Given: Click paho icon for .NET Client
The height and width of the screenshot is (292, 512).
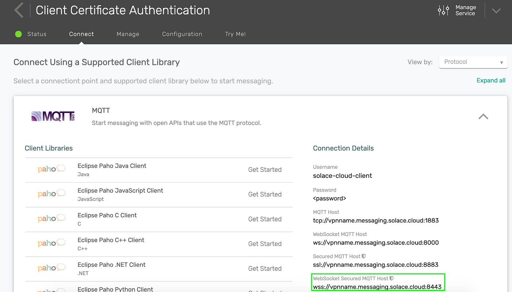Looking at the screenshot, I should tap(52, 268).
